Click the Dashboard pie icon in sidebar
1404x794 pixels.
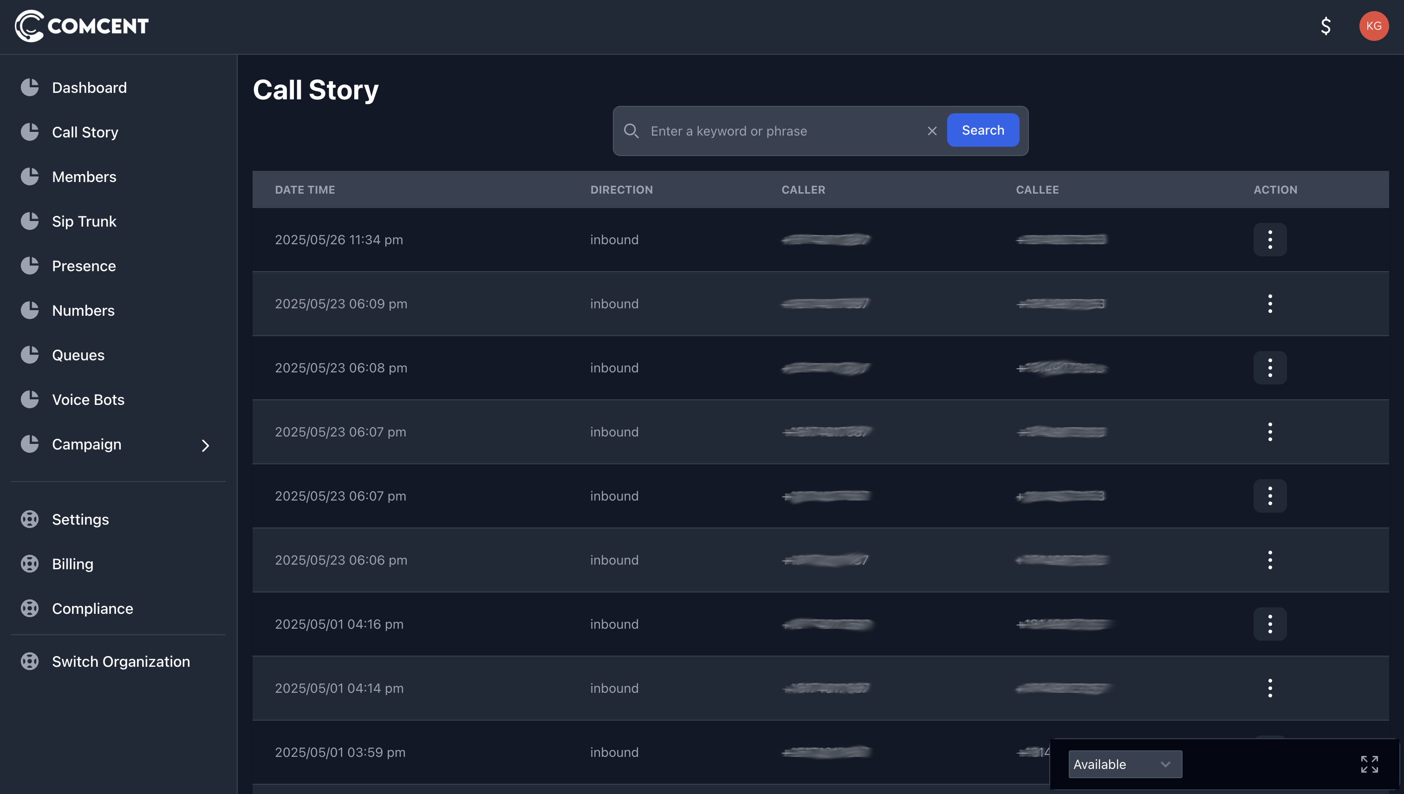click(x=29, y=87)
